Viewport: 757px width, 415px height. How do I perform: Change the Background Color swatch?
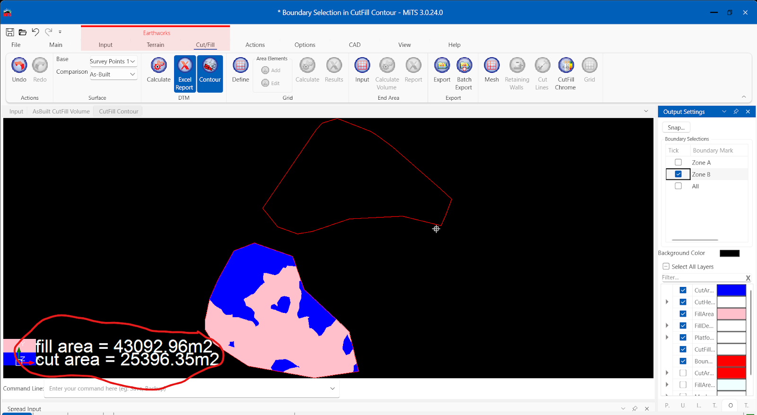pyautogui.click(x=730, y=253)
